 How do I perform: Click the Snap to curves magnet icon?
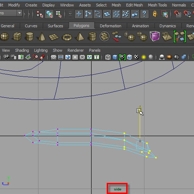coord(187,14)
